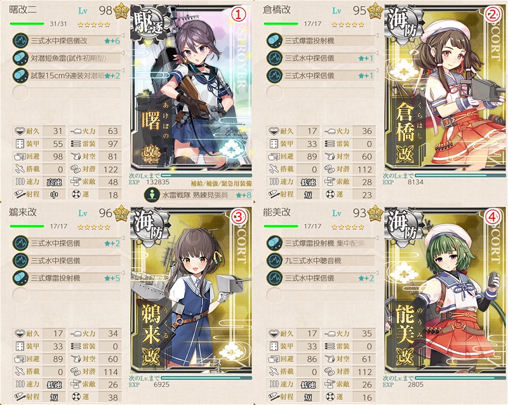The width and height of the screenshot is (508, 405).
Task: Click 三式爆雷投射機 集中配備 icon on 能美改
Action: (x=274, y=243)
